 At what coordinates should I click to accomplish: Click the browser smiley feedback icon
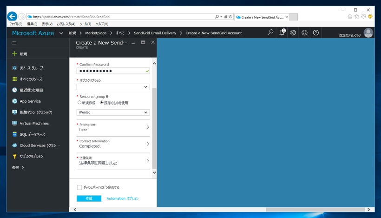tap(370, 16)
